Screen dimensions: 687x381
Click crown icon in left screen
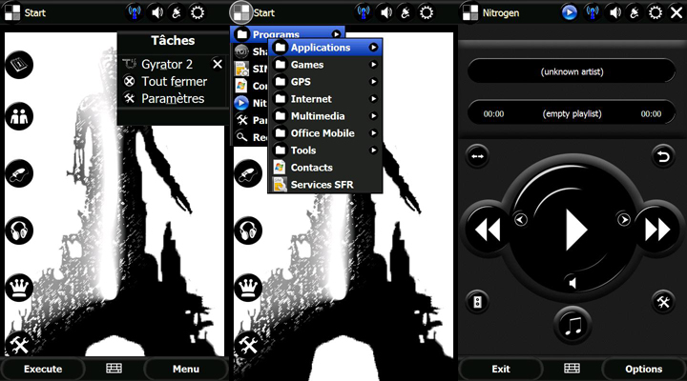19,288
